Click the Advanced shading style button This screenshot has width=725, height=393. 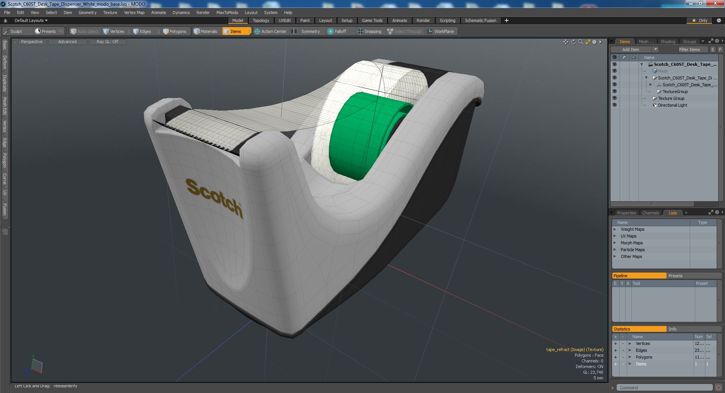tap(67, 42)
